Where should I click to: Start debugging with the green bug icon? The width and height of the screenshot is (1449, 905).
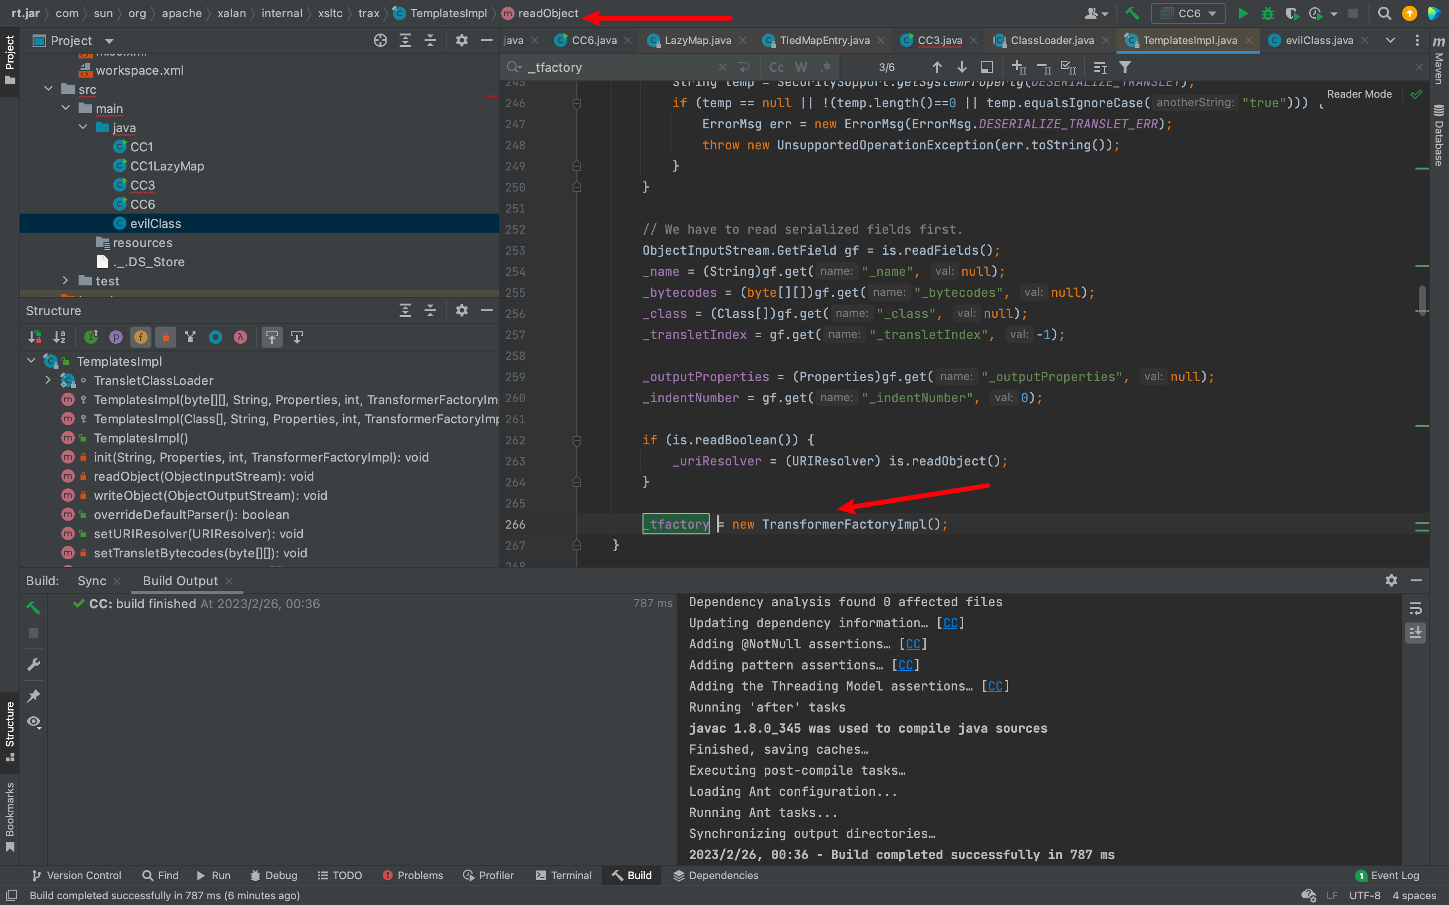coord(1267,14)
